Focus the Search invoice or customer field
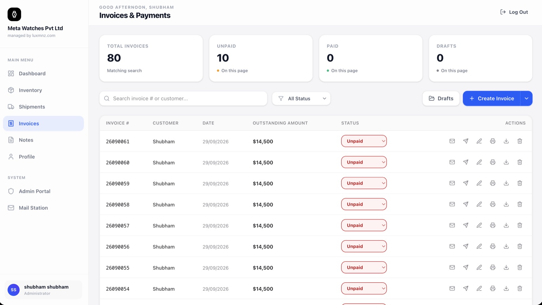 tap(183, 98)
